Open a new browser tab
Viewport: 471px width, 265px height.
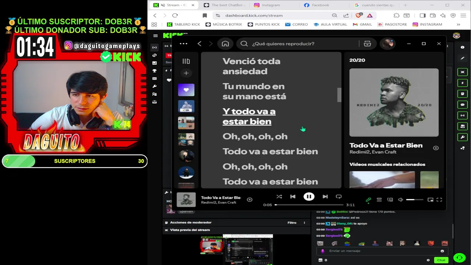click(406, 5)
